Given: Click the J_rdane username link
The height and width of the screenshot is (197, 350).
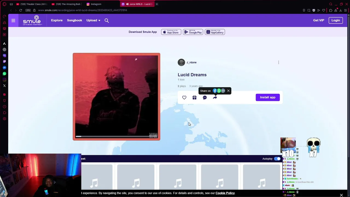Looking at the screenshot, I should tap(191, 62).
